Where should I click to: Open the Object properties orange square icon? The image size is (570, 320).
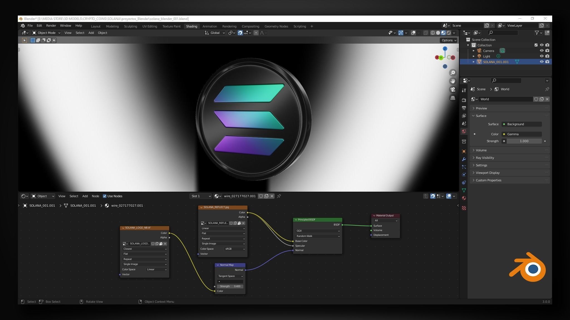(x=464, y=151)
